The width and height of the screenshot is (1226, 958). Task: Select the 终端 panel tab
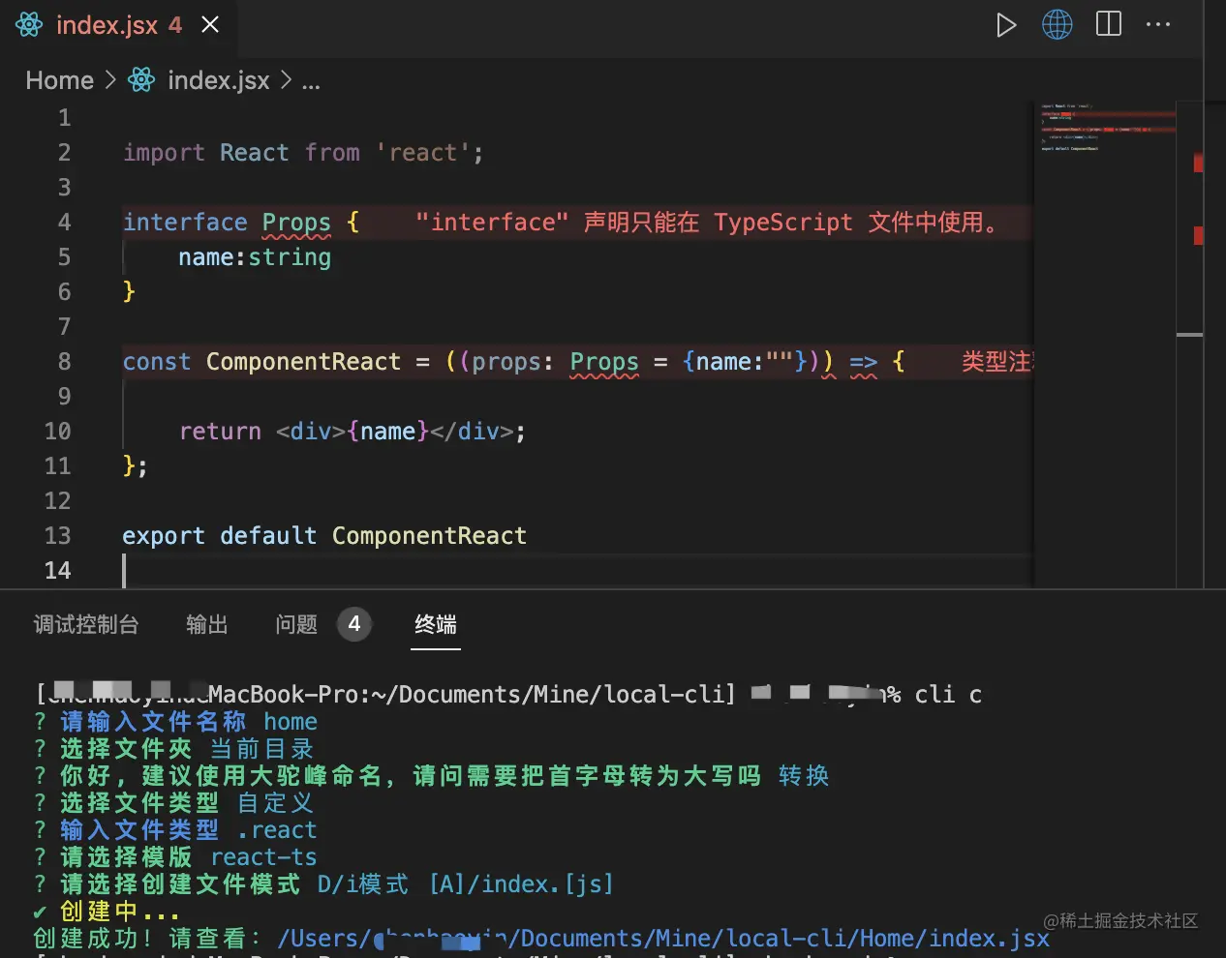tap(435, 624)
